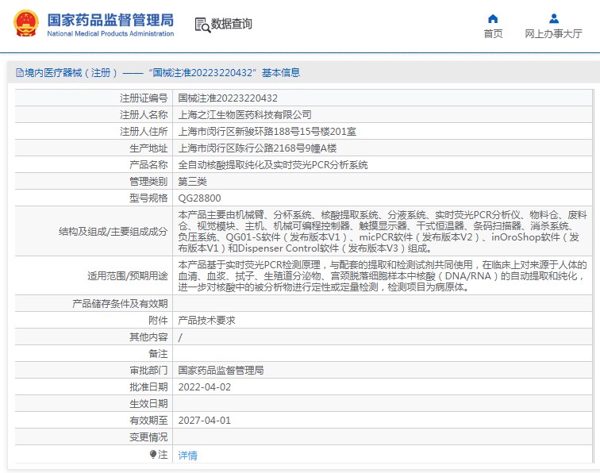Click the 生效日期 label
The image size is (600, 473).
click(x=149, y=404)
